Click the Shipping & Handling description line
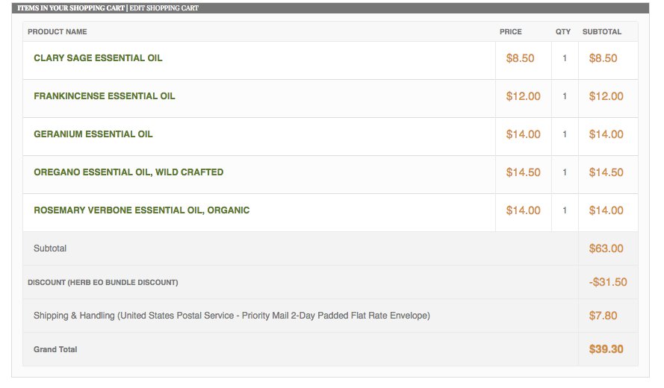The width and height of the screenshot is (664, 388). (x=232, y=316)
